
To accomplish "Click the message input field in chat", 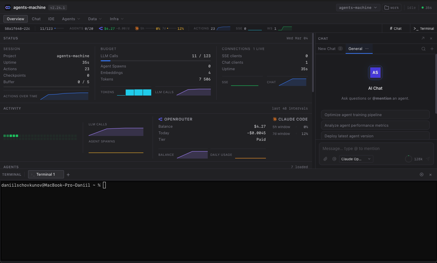I will click(375, 148).
